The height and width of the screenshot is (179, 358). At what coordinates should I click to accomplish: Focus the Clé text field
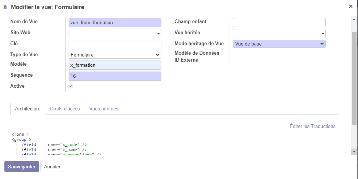click(x=115, y=44)
